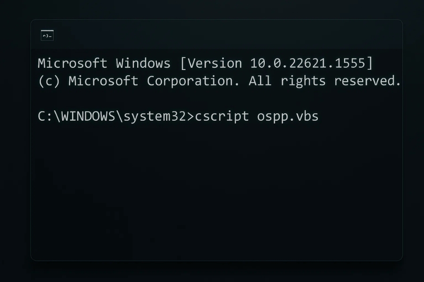Click "Microsoft" on the first output line
The height and width of the screenshot is (282, 424).
tap(73, 63)
